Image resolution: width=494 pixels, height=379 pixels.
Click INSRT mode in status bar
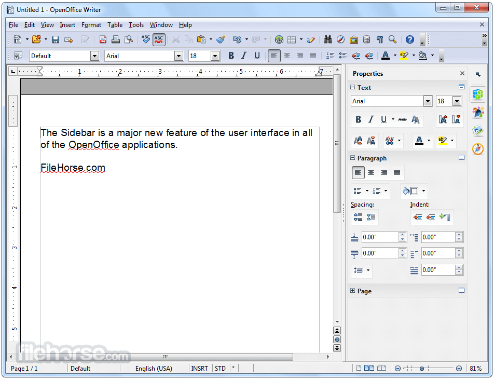click(199, 368)
